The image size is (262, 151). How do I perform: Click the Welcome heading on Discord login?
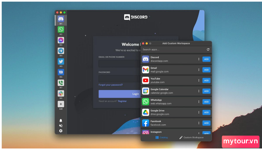tap(131, 44)
